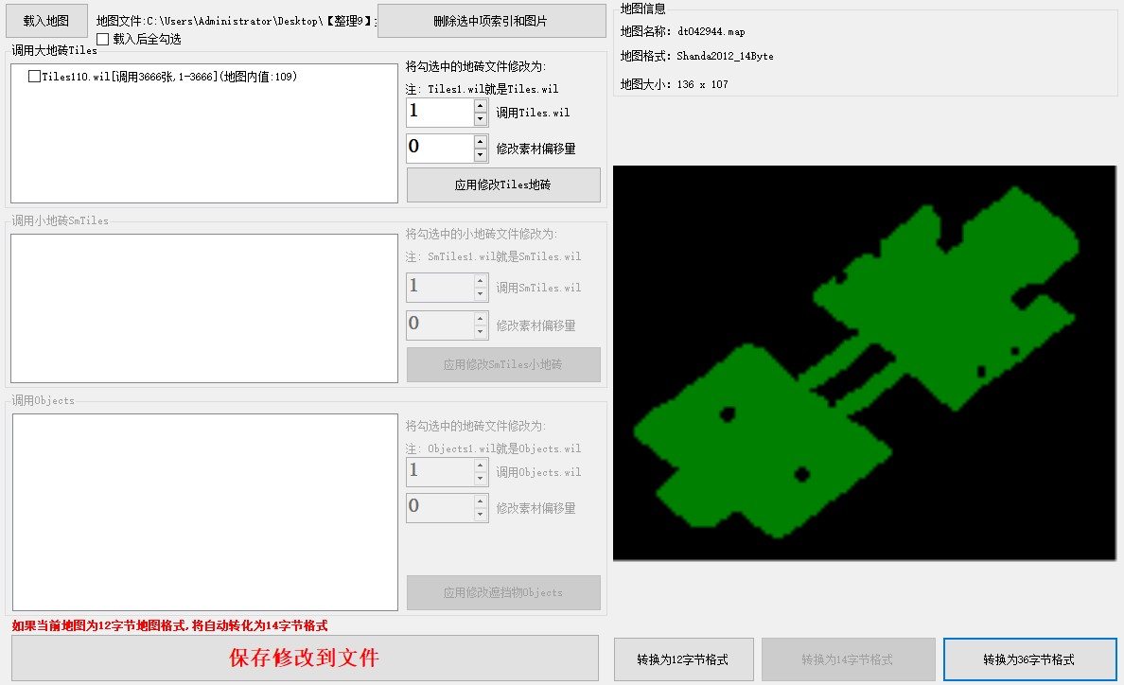Screen dimensions: 1124x685
Task: Click the 应用修改SmTiles小地砖 button
Action: pos(503,365)
